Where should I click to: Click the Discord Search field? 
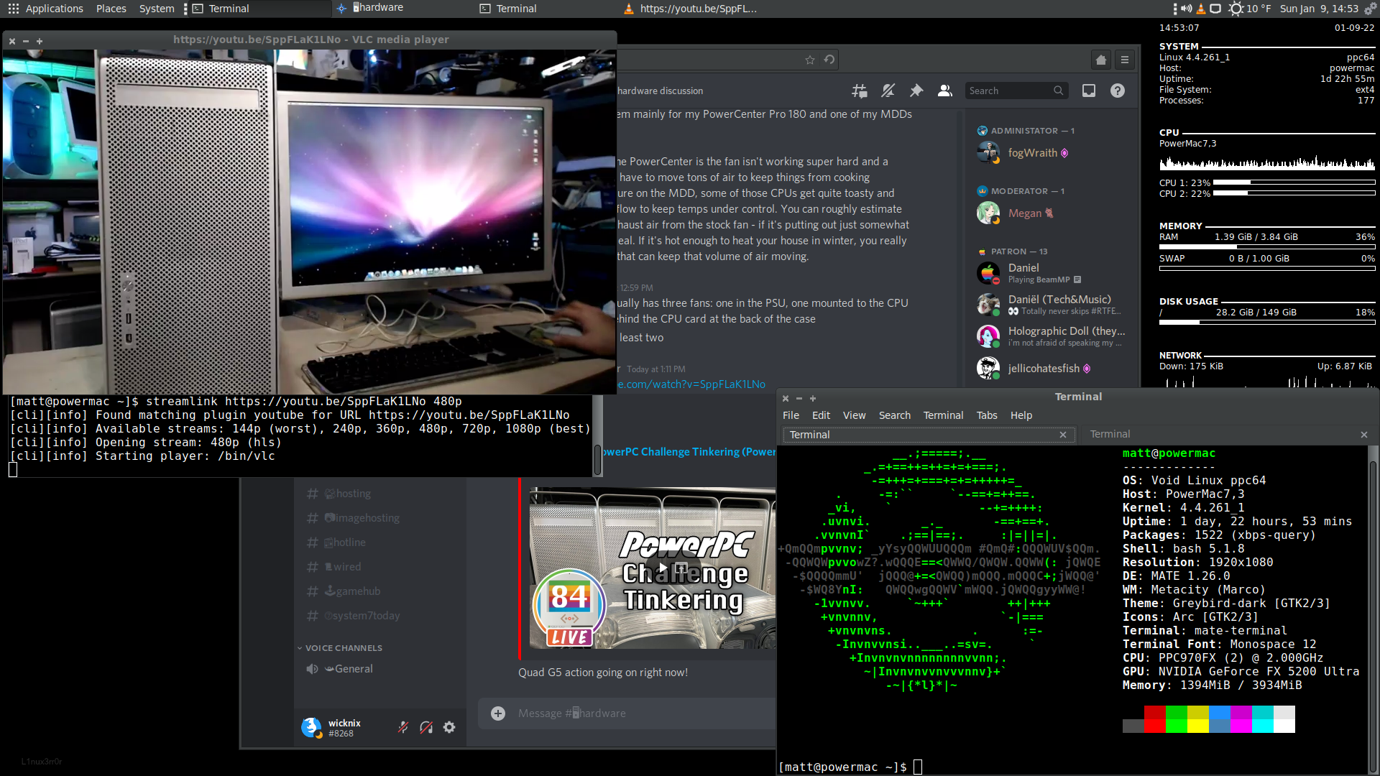tap(1016, 91)
